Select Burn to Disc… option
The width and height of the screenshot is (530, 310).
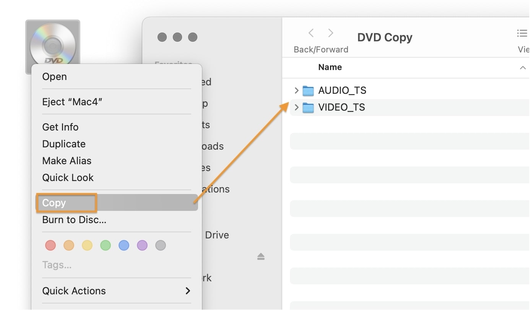pyautogui.click(x=74, y=220)
